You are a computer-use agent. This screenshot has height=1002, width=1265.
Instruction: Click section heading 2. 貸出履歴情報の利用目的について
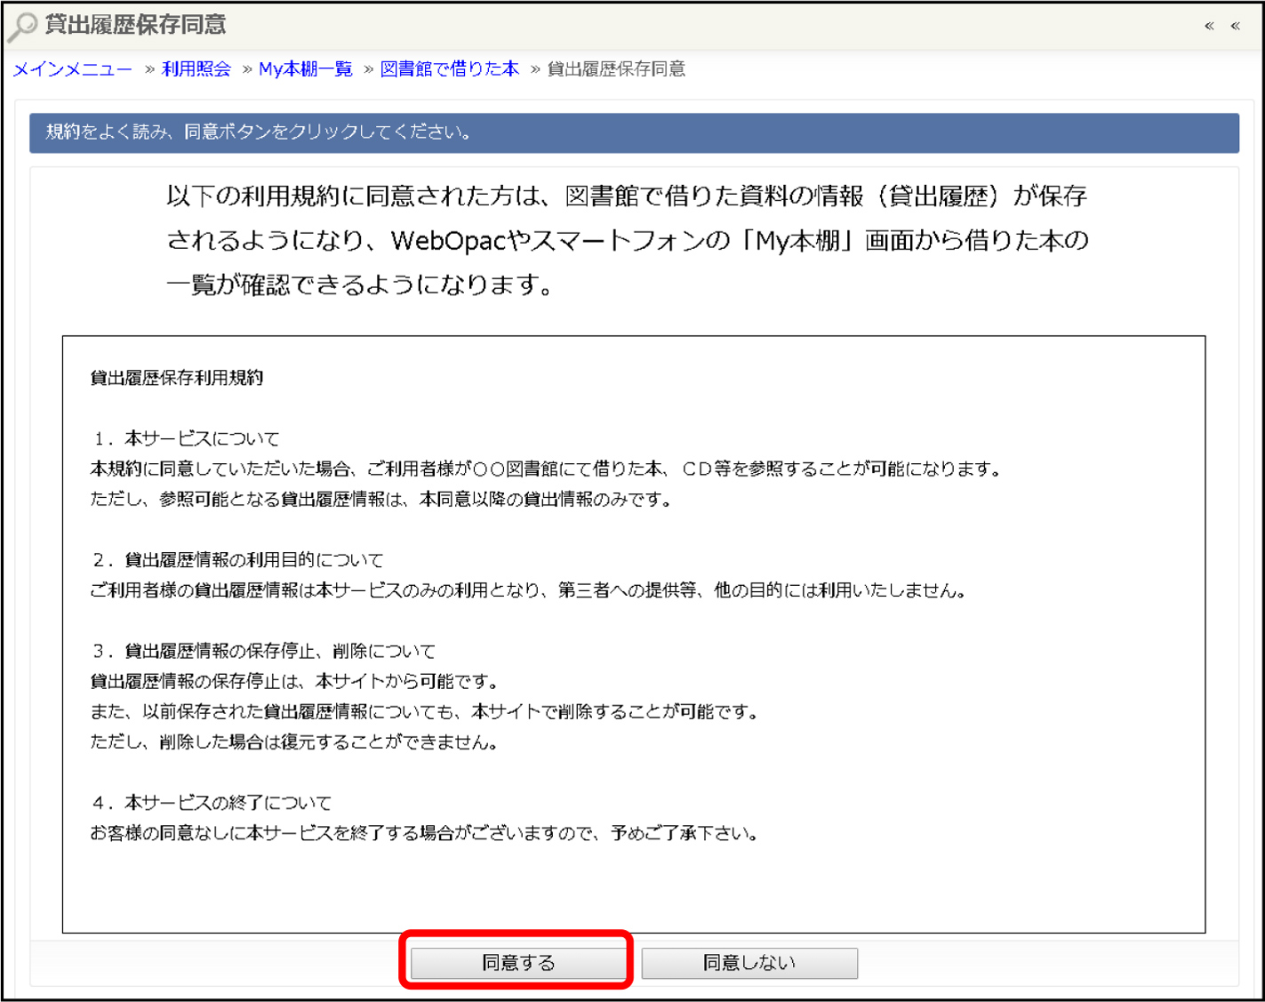tap(237, 560)
